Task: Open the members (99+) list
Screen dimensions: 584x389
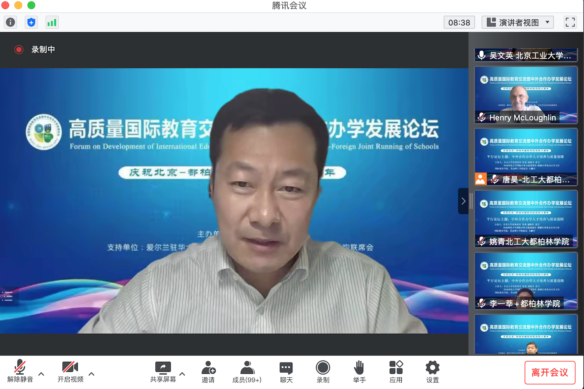Action: pyautogui.click(x=247, y=372)
